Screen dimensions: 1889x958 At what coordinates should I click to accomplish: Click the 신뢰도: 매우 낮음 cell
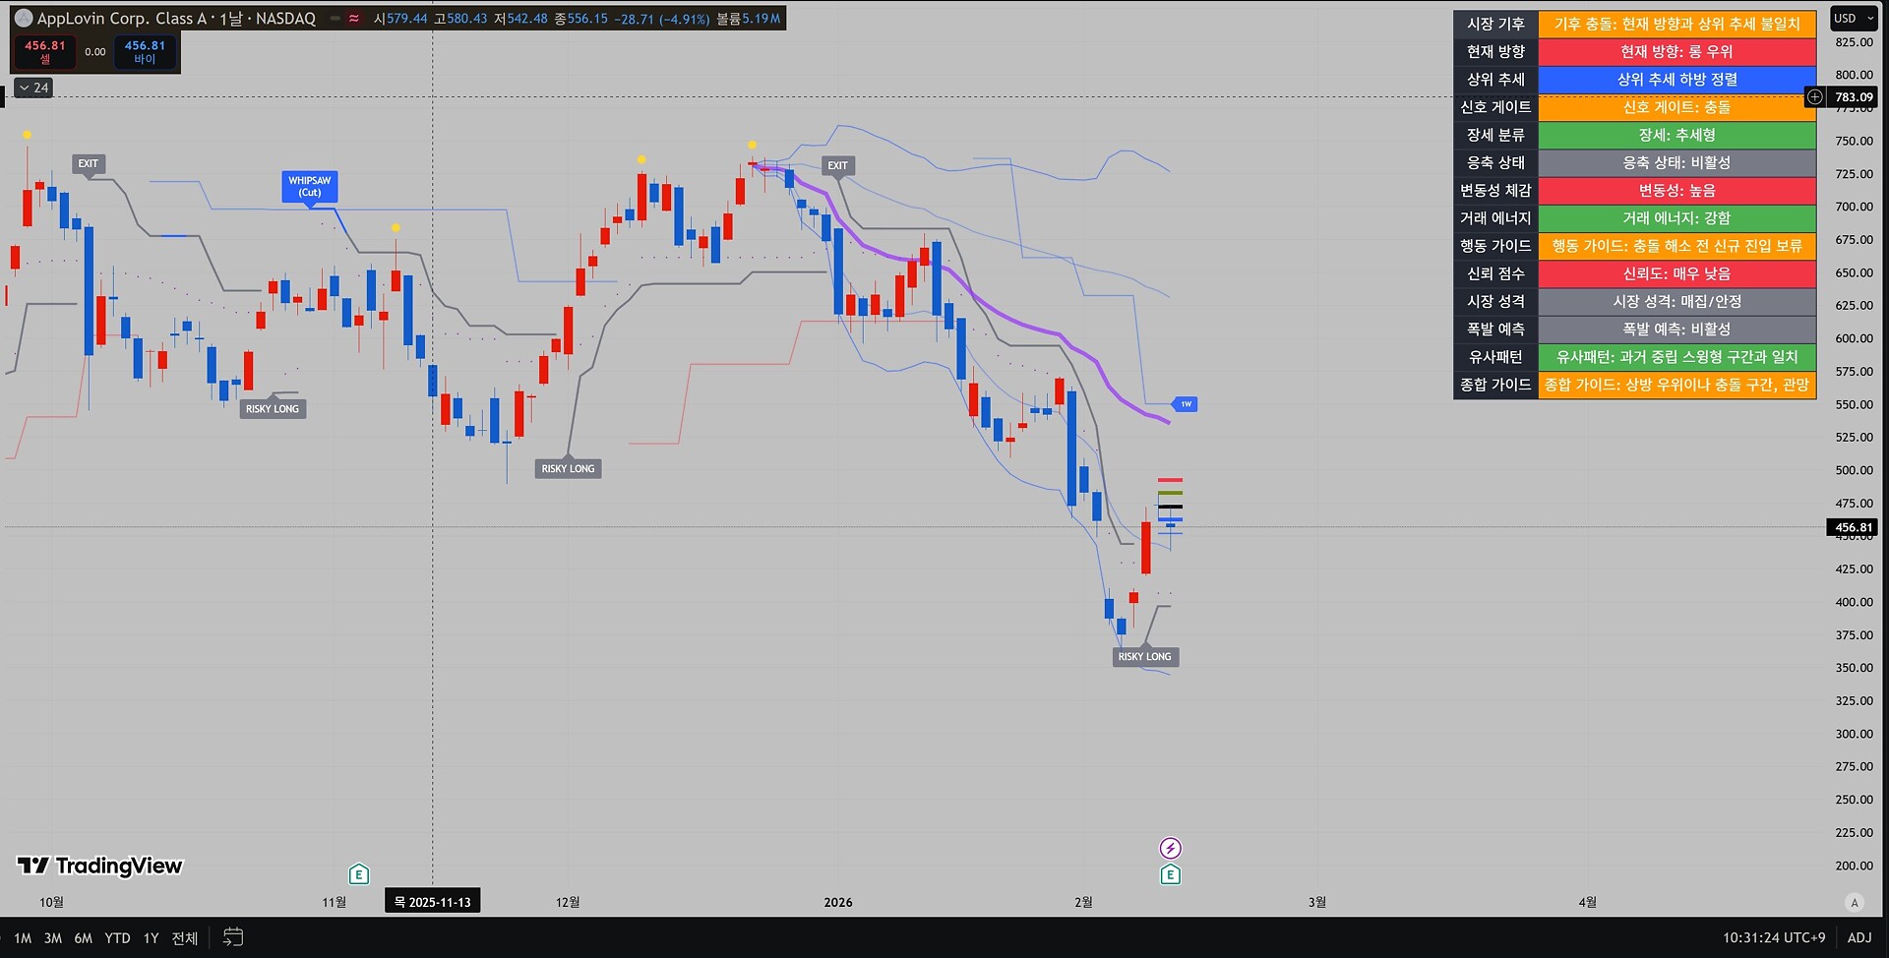[x=1676, y=273]
